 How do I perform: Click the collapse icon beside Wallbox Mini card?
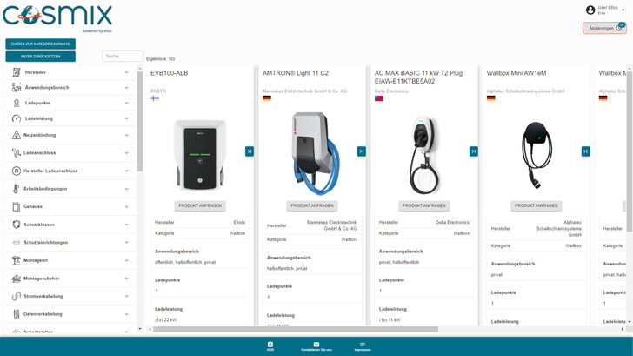pyautogui.click(x=586, y=151)
